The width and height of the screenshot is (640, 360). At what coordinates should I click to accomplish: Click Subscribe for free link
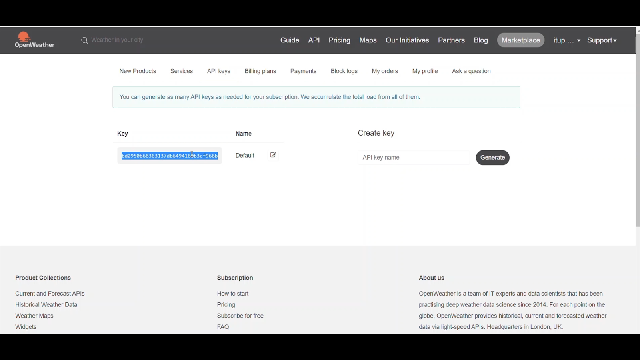click(240, 316)
